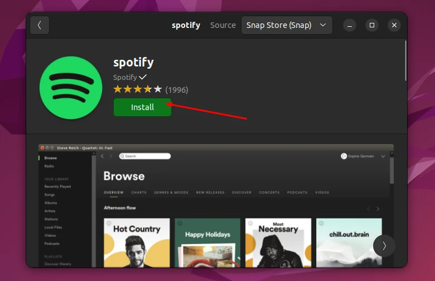This screenshot has width=435, height=281.
Task: Click the star rating row
Action: (138, 89)
